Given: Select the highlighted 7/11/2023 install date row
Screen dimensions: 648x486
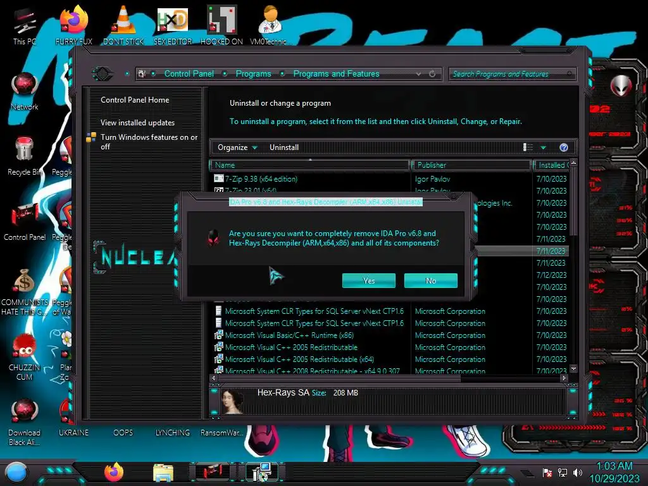Looking at the screenshot, I should [551, 251].
